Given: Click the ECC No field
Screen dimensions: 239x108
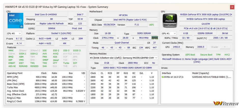Looking at the screenshot, I should pyautogui.click(x=153, y=63).
